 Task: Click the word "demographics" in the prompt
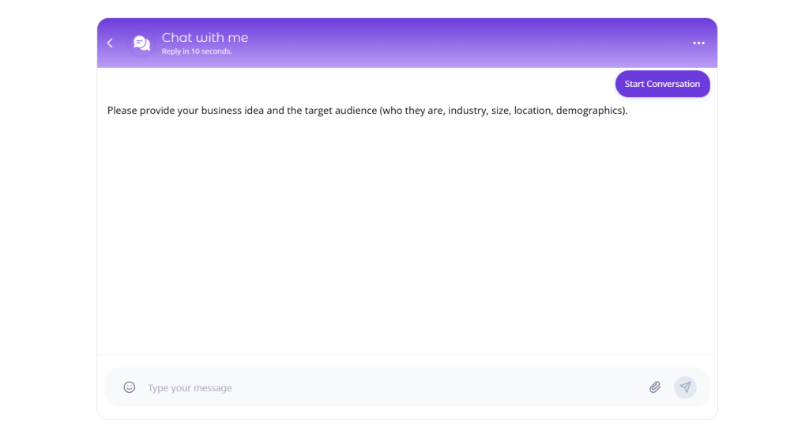coord(589,111)
